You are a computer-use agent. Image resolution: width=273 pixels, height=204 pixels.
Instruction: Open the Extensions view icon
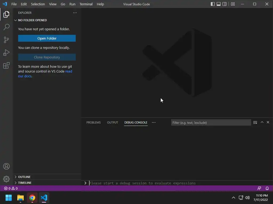tap(6, 65)
